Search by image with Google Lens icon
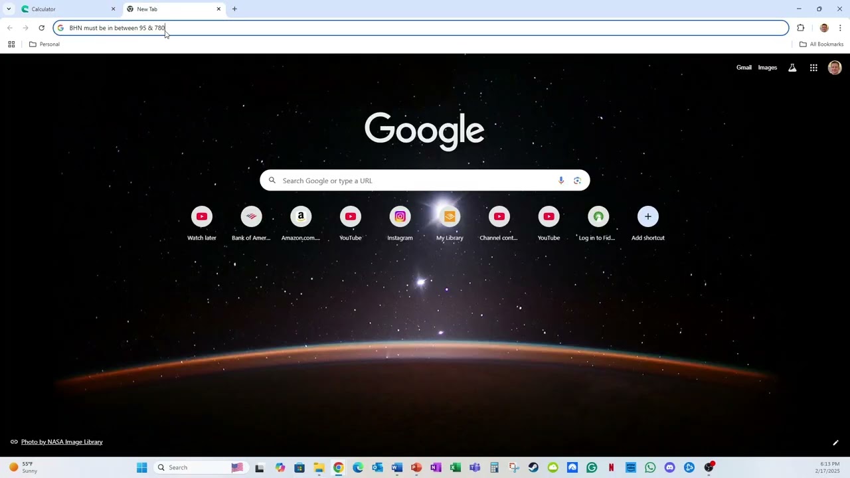 click(x=577, y=181)
